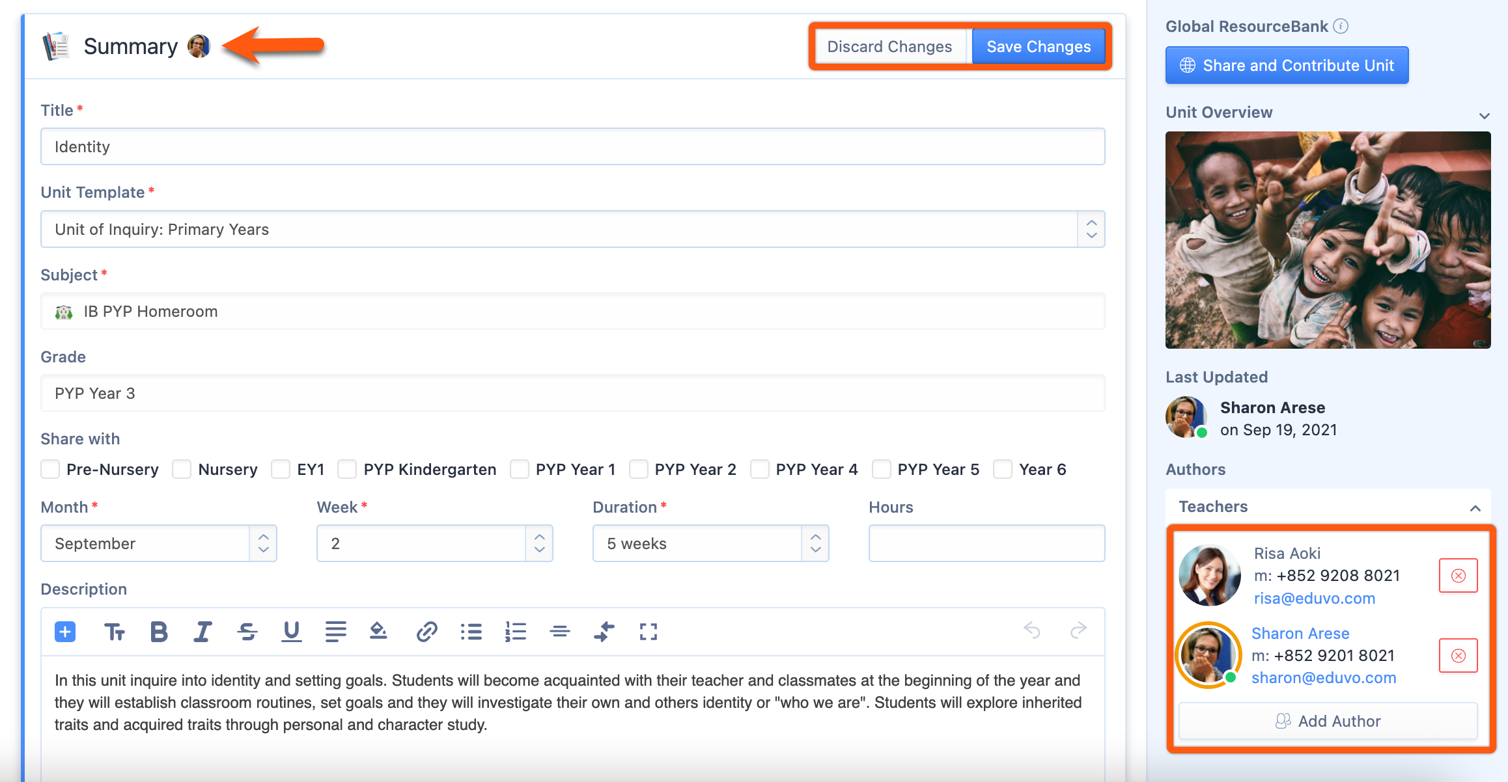Remove Risa Aoki from authors
The width and height of the screenshot is (1508, 782).
[x=1458, y=576]
